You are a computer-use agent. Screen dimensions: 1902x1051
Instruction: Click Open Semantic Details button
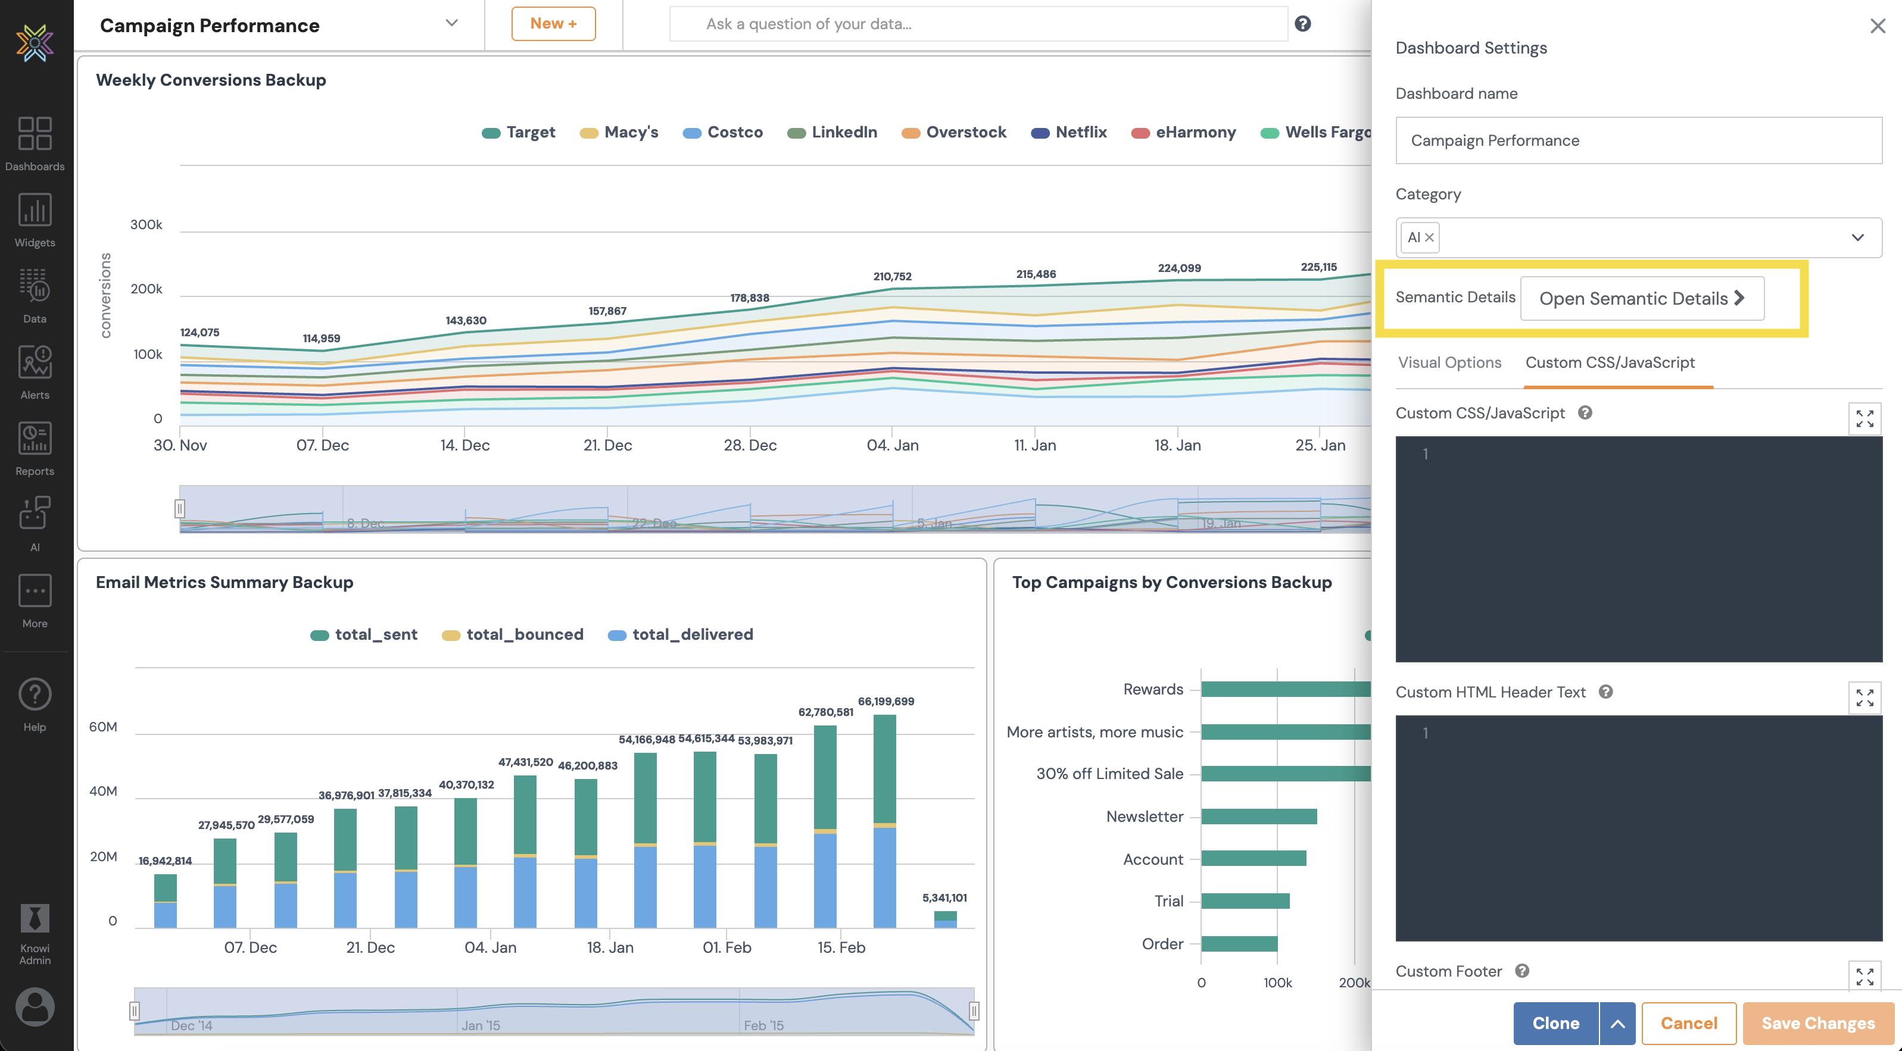(x=1642, y=298)
